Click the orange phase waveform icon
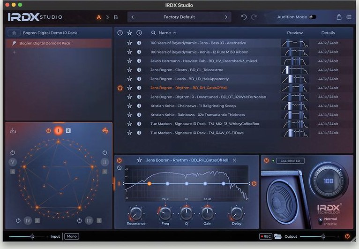 (x=105, y=130)
